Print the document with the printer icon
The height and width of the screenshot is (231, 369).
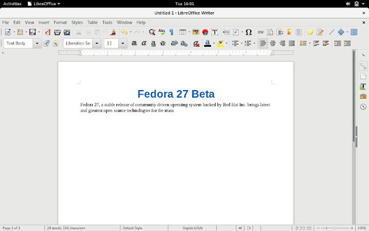57,32
